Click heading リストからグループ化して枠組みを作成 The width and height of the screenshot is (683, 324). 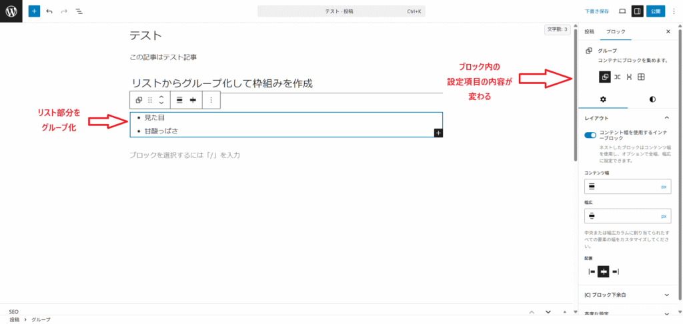(x=222, y=83)
